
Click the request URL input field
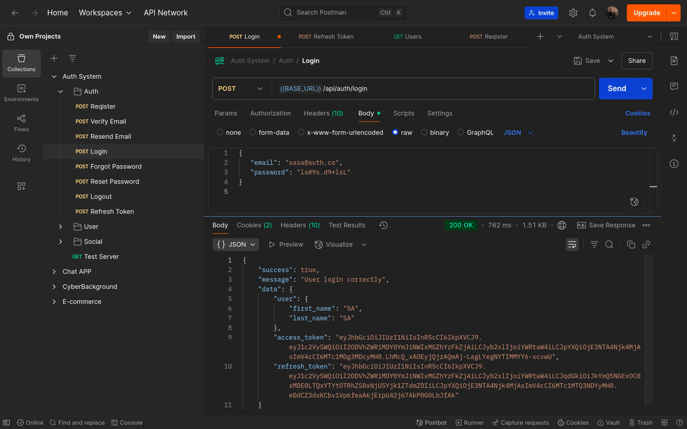tap(433, 88)
